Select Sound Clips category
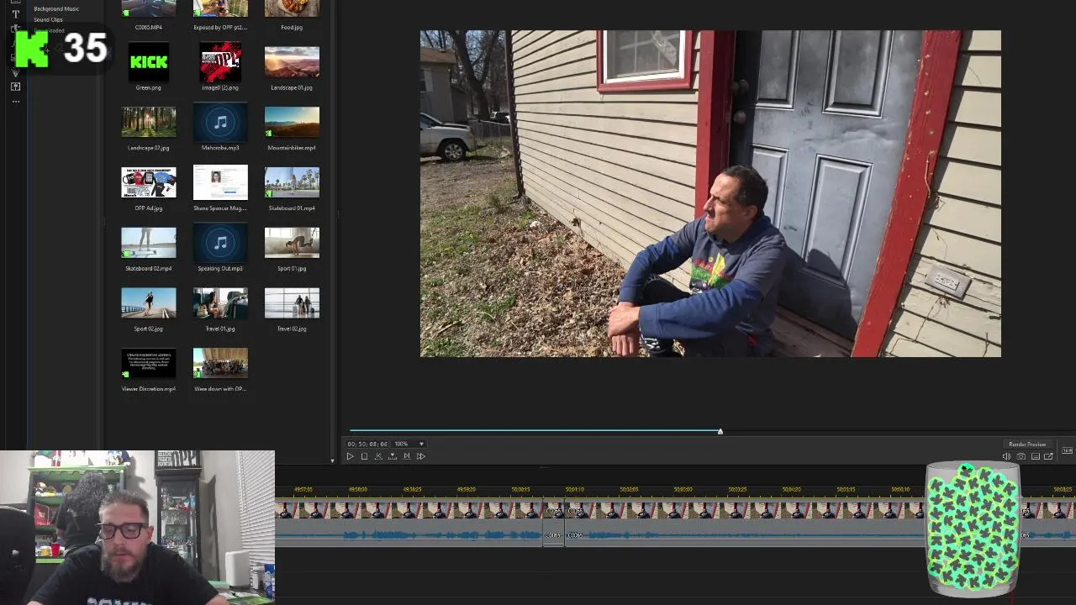Image resolution: width=1076 pixels, height=605 pixels. (x=48, y=19)
